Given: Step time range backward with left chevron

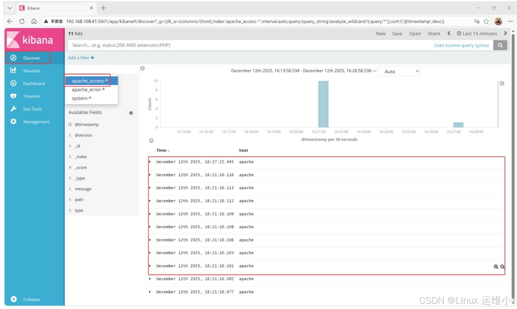Looking at the screenshot, I should (x=449, y=33).
